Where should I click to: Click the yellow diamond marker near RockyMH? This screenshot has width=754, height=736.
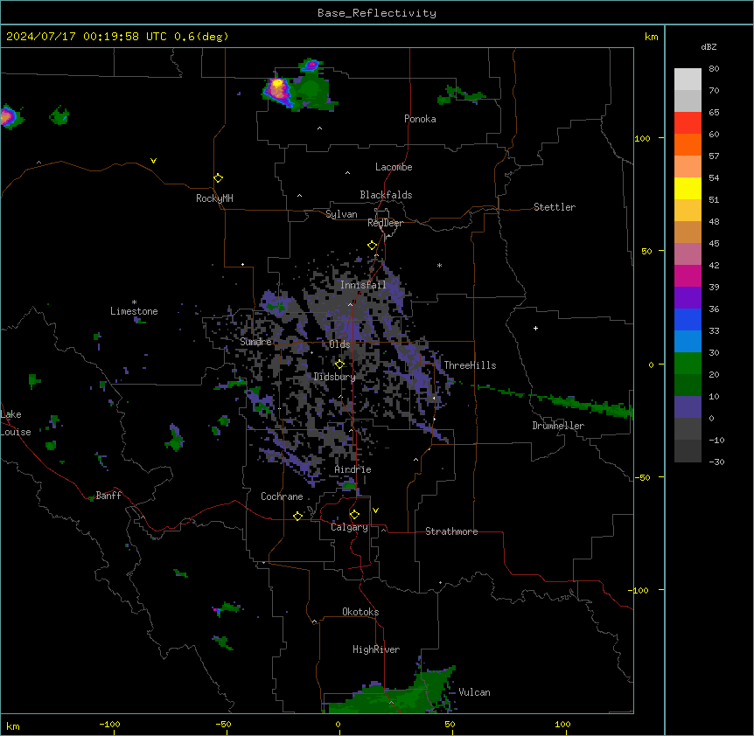[219, 178]
